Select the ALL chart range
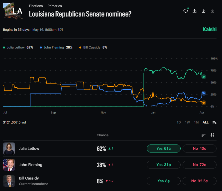The width and height of the screenshot is (222, 191). (x=206, y=122)
